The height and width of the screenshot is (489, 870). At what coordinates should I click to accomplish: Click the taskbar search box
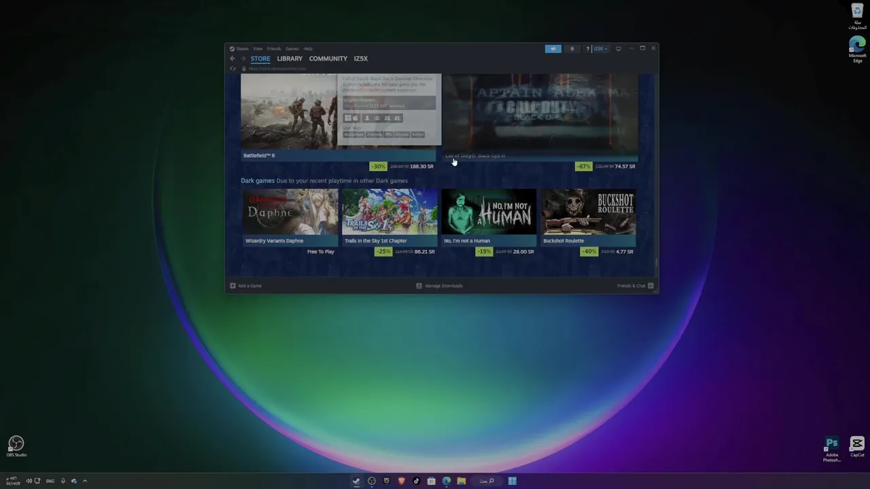pyautogui.click(x=487, y=481)
